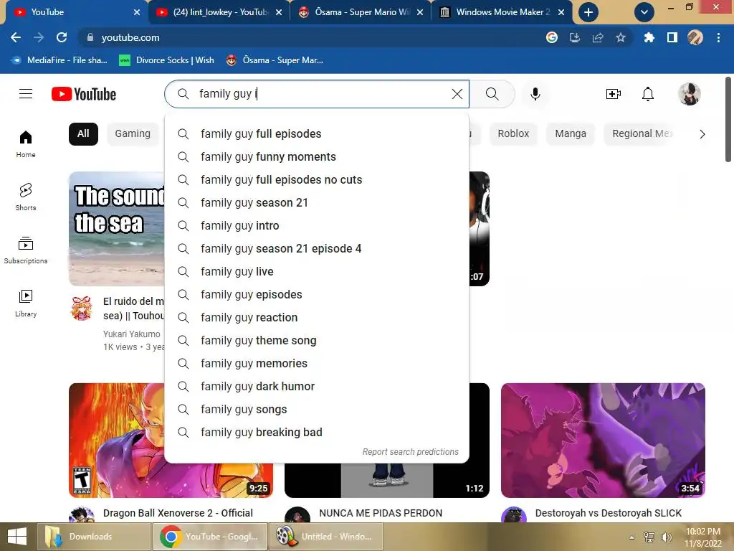Choose suggestion family guy season 21
Screen dimensions: 734x551
point(317,203)
